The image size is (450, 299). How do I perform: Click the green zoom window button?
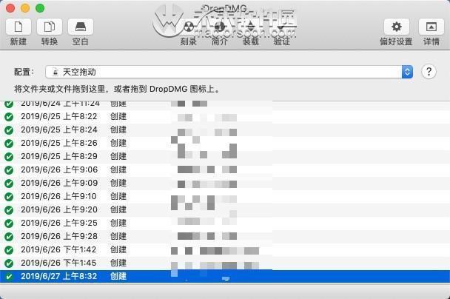[40, 8]
